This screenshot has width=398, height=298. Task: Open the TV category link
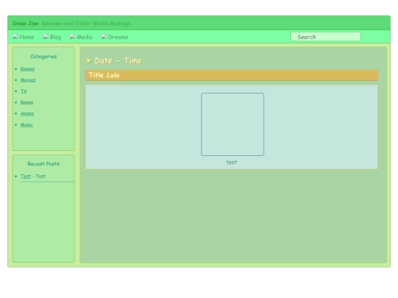tap(24, 91)
